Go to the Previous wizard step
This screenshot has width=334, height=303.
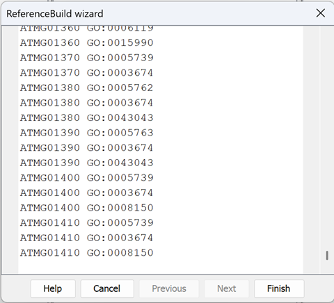pos(169,288)
